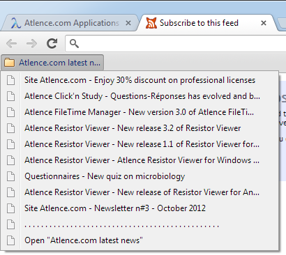The image size is (286, 255).
Task: Click the folder icon of the bookmark bar item
Action: [10, 63]
